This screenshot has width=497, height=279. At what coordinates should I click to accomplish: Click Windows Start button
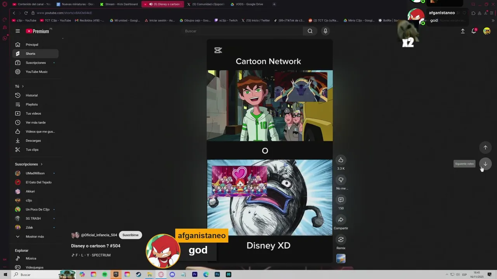5,274
